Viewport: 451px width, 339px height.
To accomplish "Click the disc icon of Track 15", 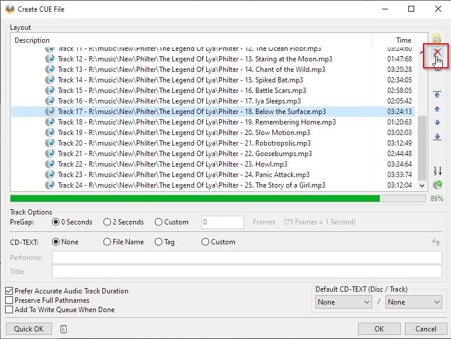I will pyautogui.click(x=50, y=91).
